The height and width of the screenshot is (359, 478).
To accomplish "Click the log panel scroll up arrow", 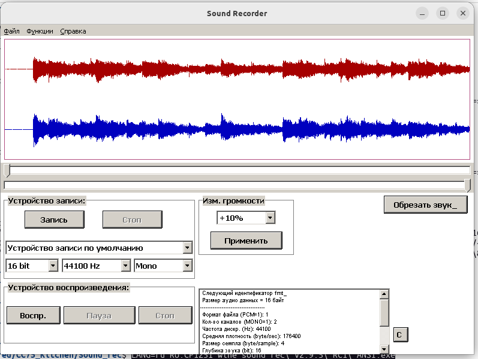I will [x=384, y=294].
